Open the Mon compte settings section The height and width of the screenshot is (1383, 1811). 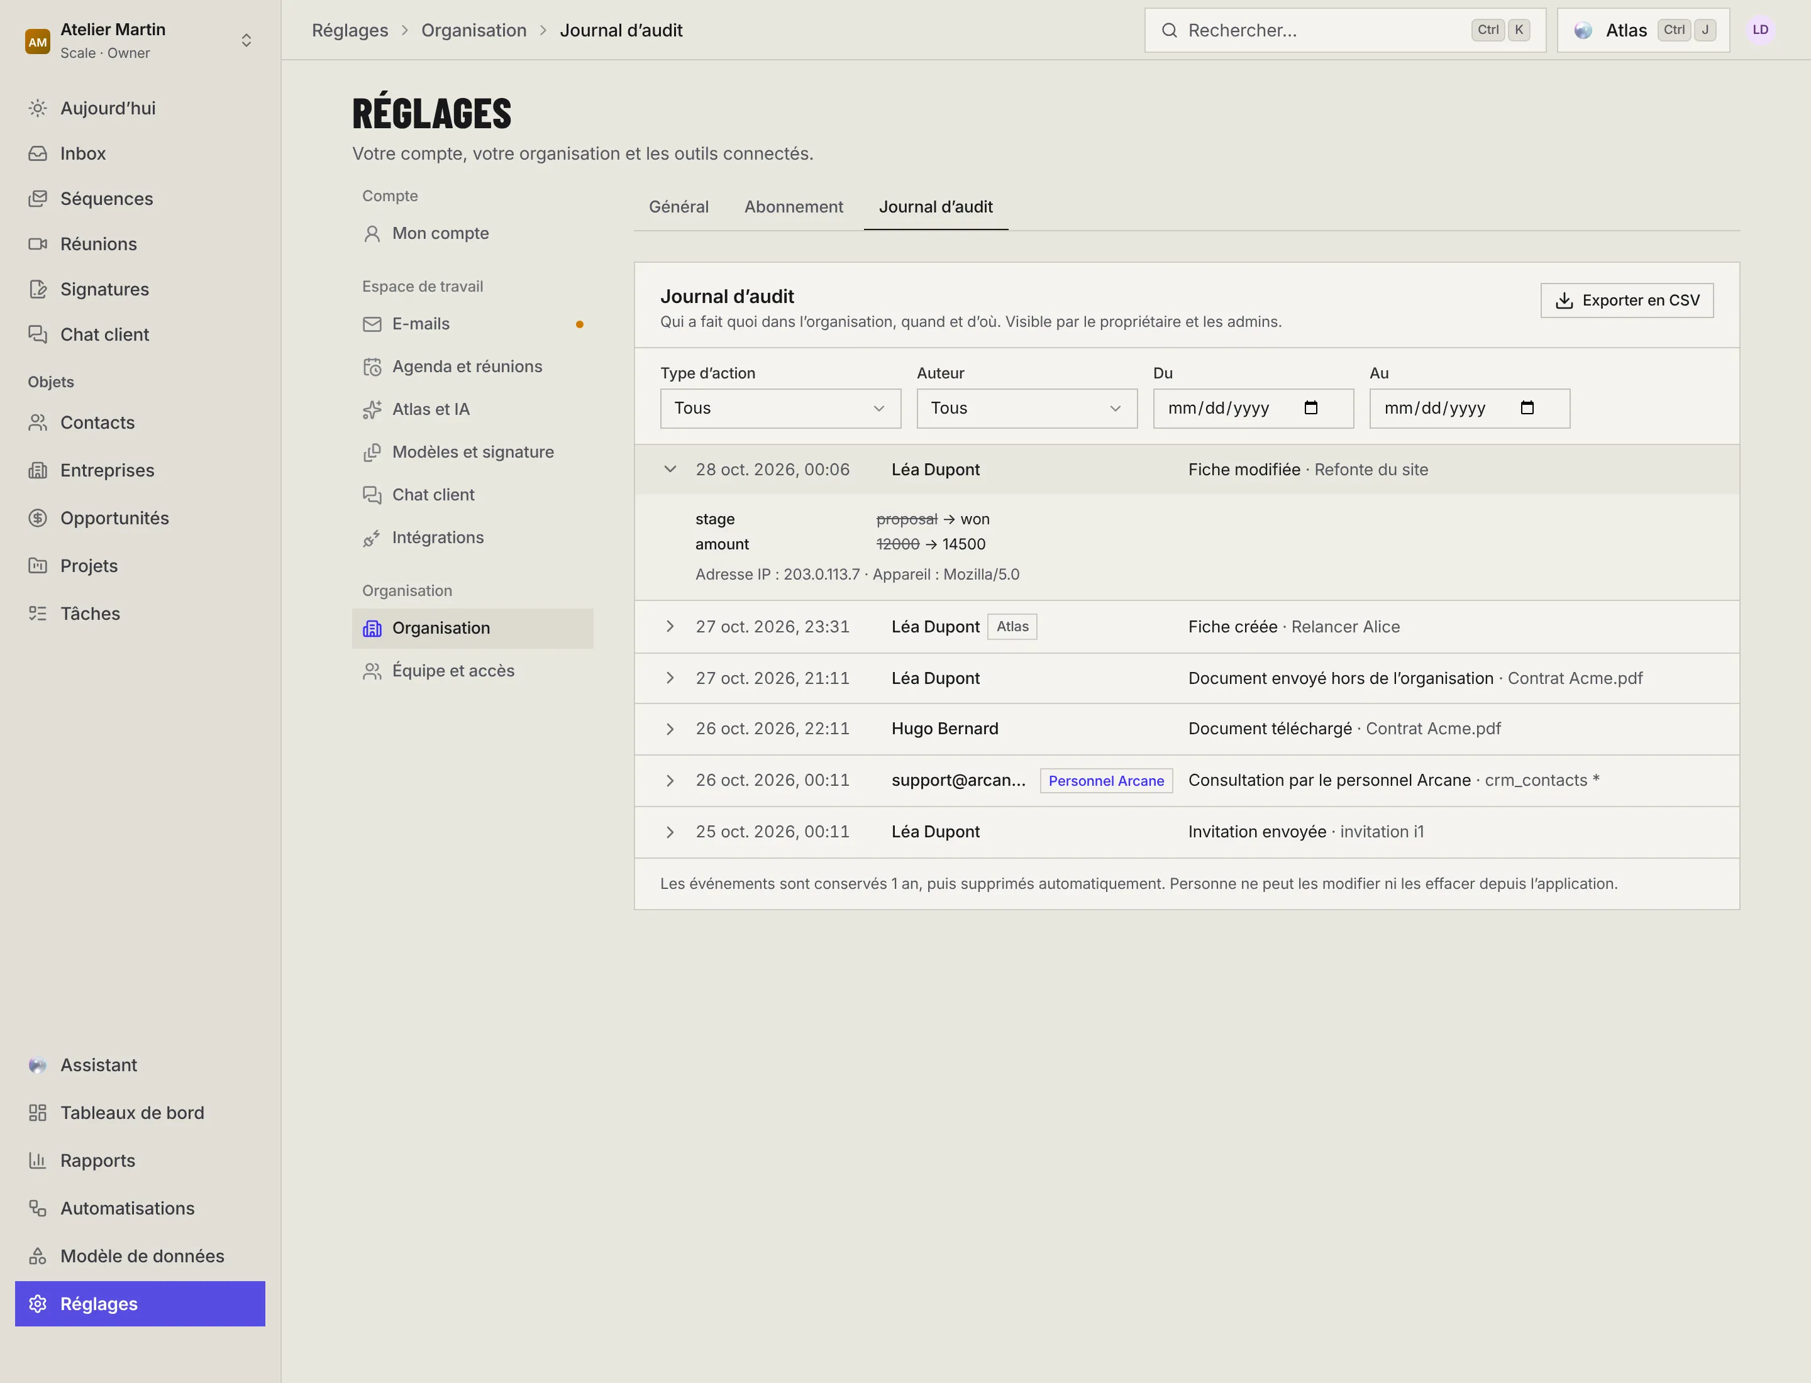(x=473, y=234)
